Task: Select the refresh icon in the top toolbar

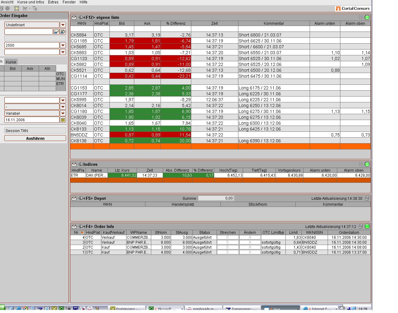Action: (x=2, y=8)
